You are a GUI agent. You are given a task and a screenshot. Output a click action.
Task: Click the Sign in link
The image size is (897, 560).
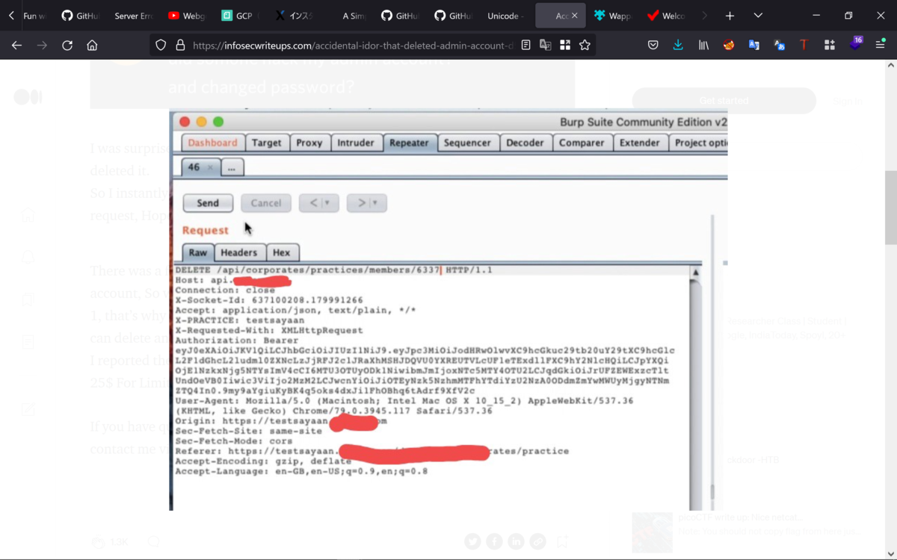(848, 101)
